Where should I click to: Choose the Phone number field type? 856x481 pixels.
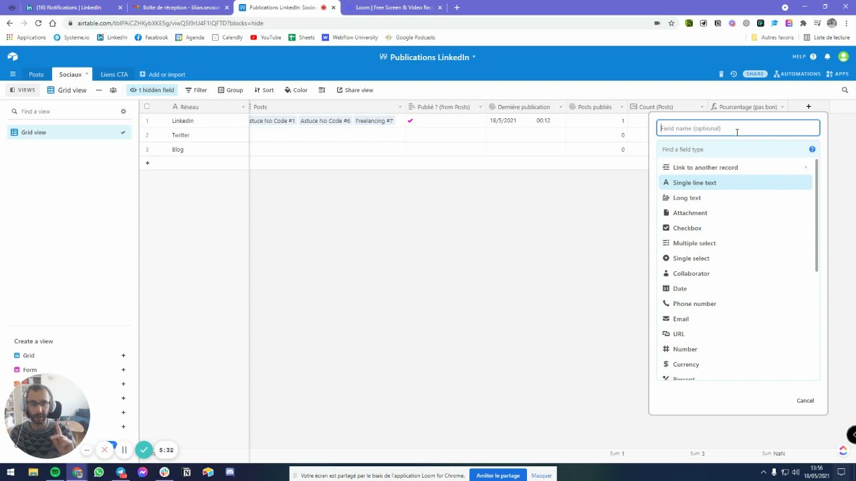[x=736, y=304]
